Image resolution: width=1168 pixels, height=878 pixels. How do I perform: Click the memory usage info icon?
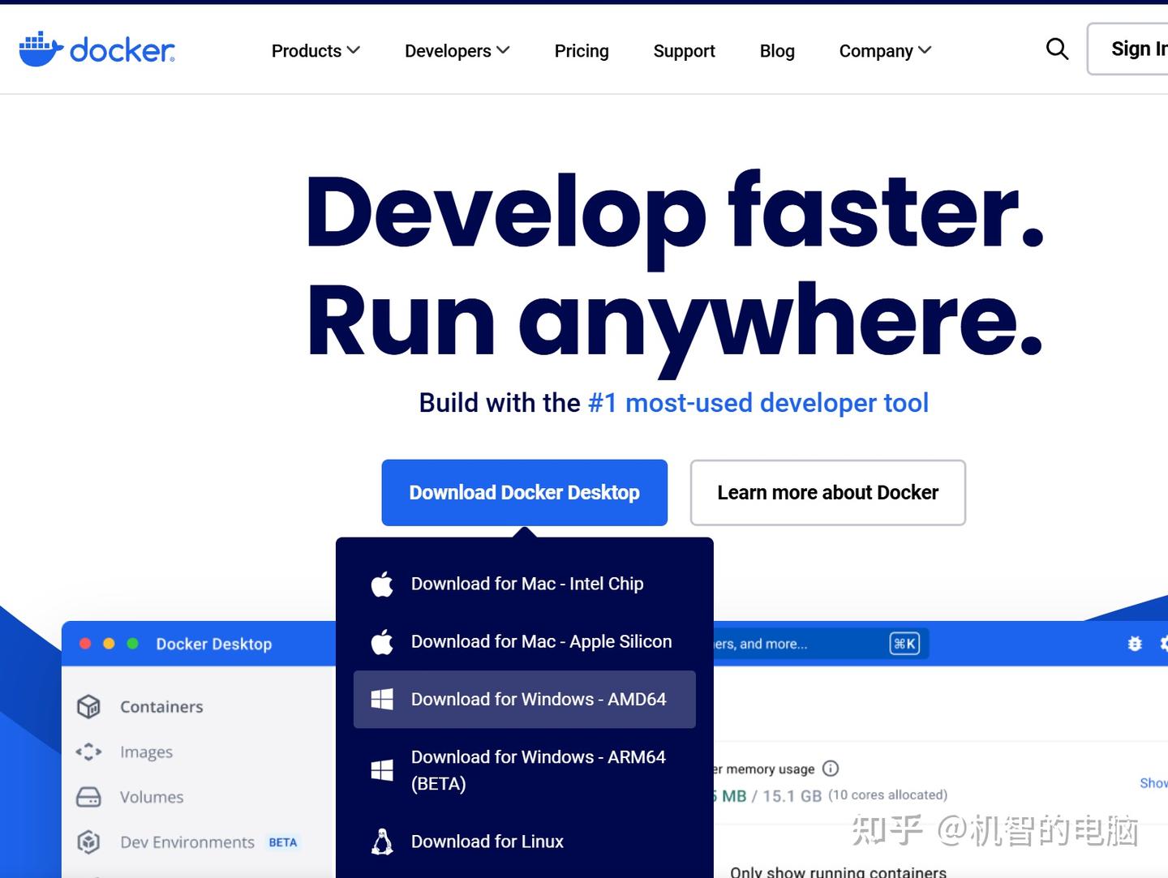831,768
